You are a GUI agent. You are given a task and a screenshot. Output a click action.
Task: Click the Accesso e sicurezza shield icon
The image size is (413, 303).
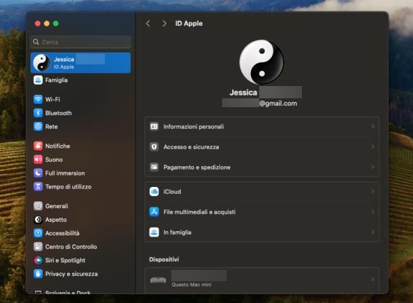tap(154, 147)
